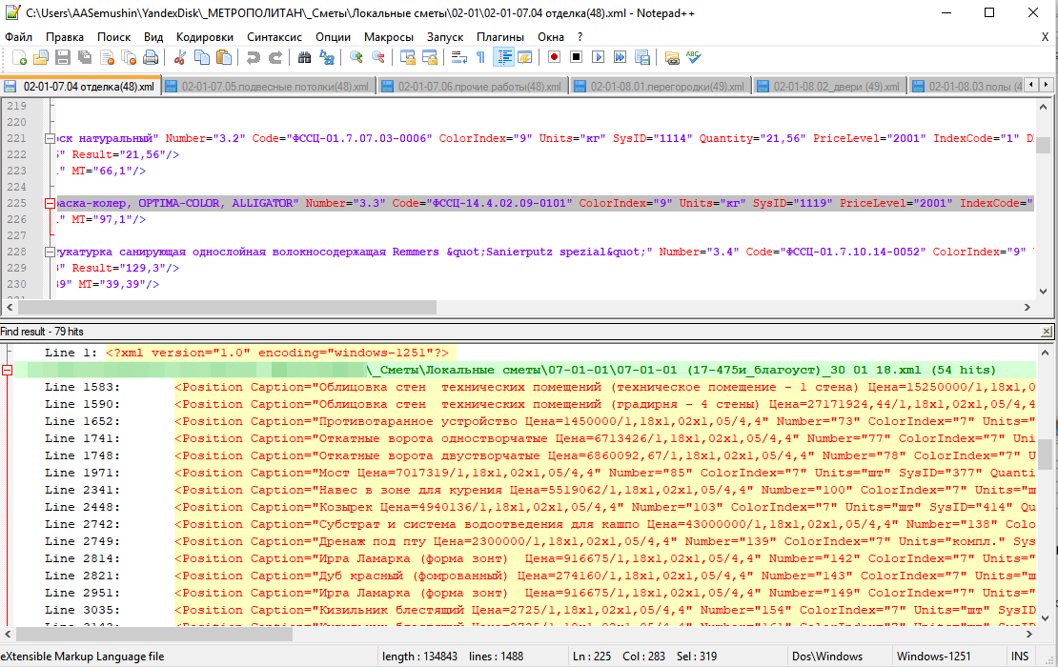Collapse the fold marker on line 221
Viewport: 1058px width, 667px height.
50,138
